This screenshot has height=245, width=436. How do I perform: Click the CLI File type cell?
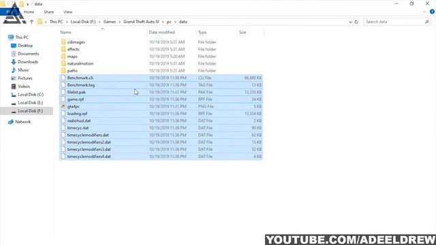click(204, 78)
